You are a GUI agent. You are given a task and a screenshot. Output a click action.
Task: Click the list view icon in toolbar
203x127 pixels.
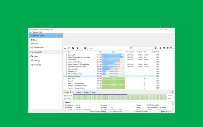167,48
